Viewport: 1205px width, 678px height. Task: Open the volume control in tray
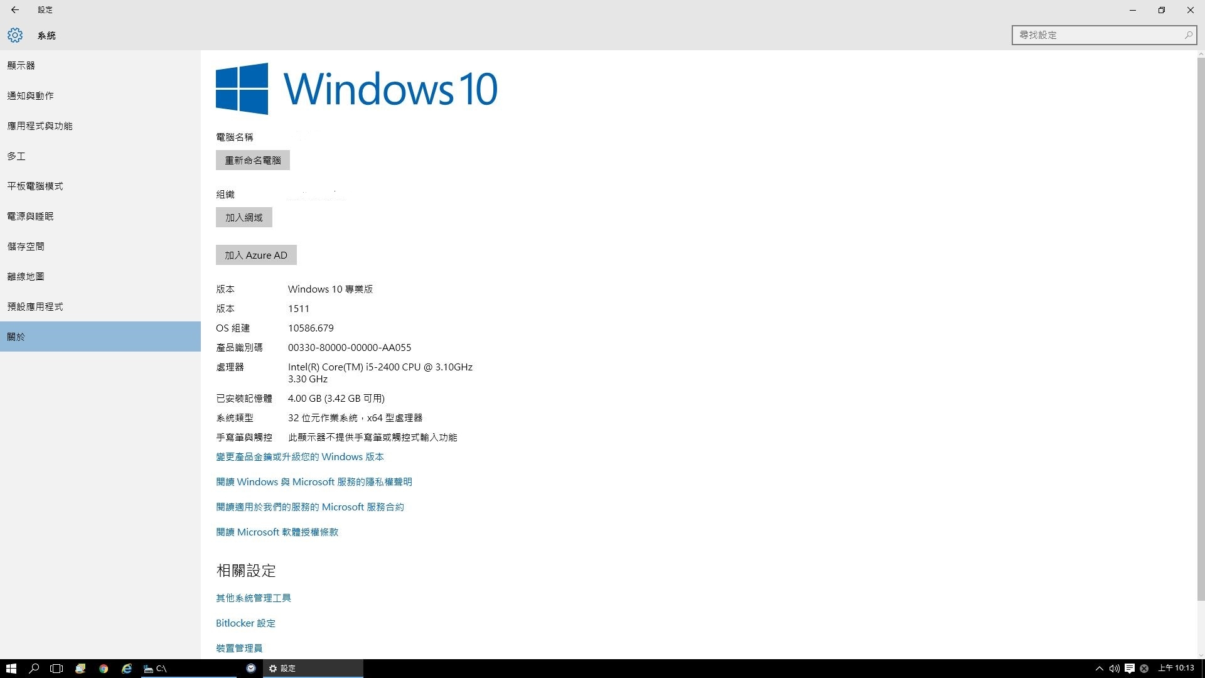point(1114,669)
